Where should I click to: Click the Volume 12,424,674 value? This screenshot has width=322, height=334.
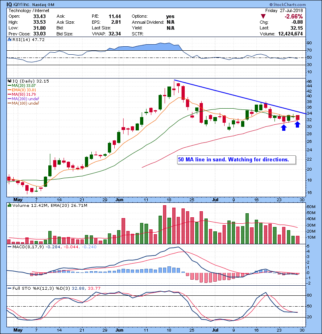point(290,34)
